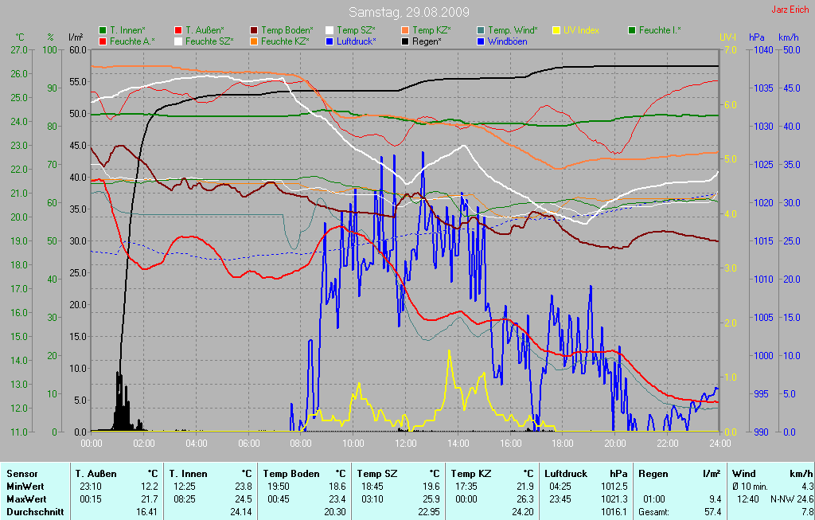Click the rain total value "57.4"

point(713,512)
